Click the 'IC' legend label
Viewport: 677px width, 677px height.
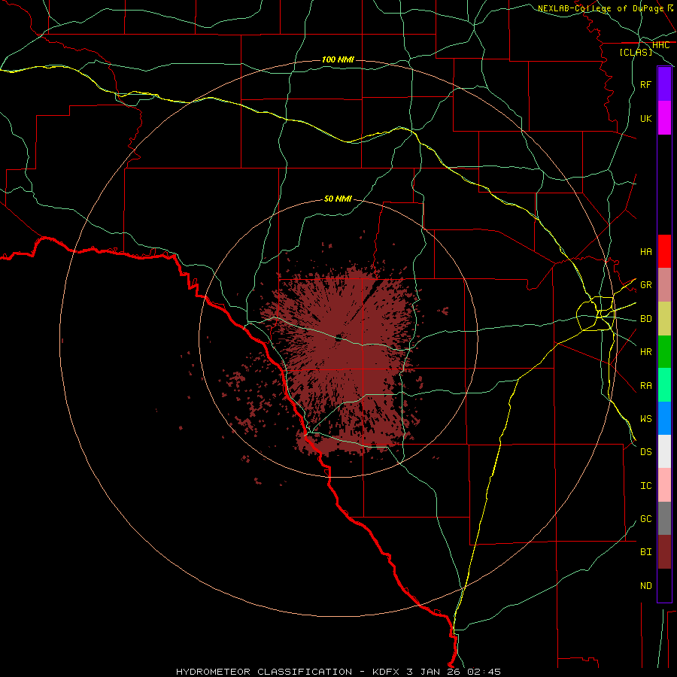(646, 486)
